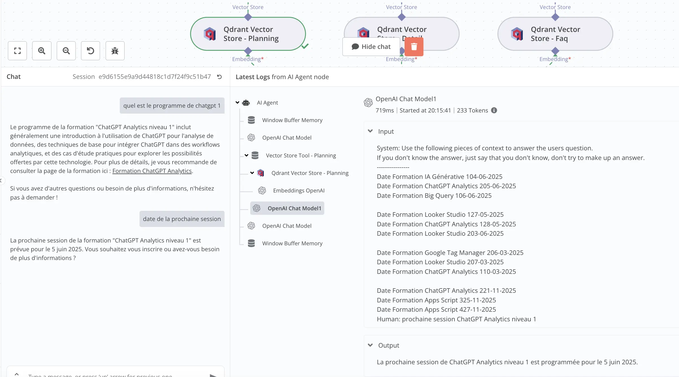679x377 pixels.
Task: Click the 'Chat' panel heading
Action: click(14, 77)
